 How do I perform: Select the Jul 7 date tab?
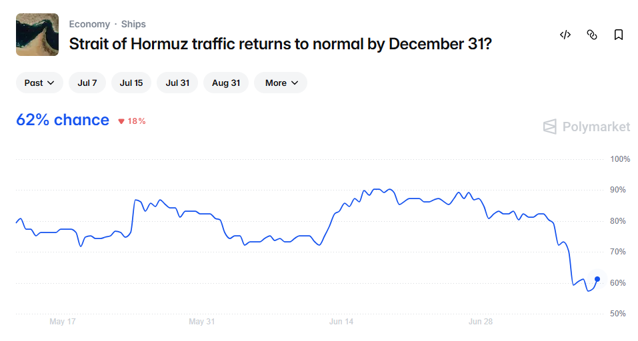(87, 83)
